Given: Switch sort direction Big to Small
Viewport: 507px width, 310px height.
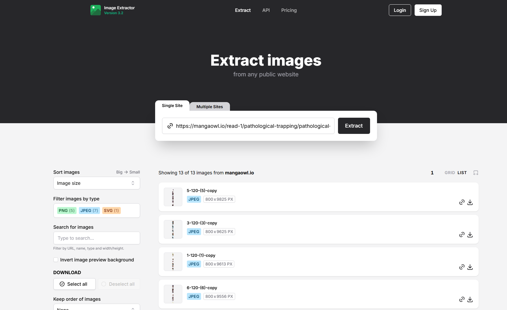Looking at the screenshot, I should (128, 172).
